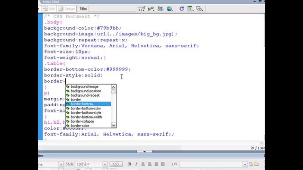Screen dimensions: 303x170
Task: Click the .body selector line
Action: pos(53,22)
